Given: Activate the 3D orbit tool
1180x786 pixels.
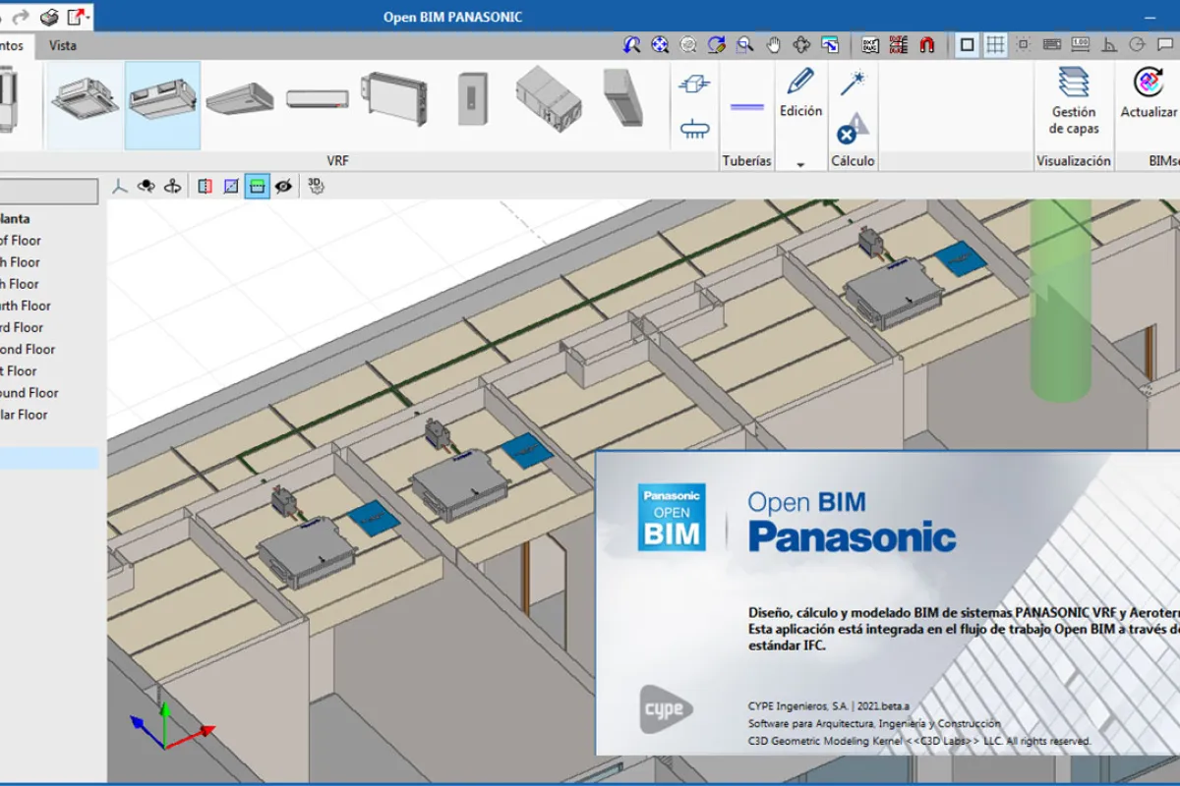Looking at the screenshot, I should 801,44.
